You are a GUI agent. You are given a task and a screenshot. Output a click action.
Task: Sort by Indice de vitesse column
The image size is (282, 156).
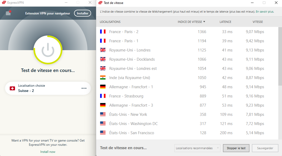(191, 22)
